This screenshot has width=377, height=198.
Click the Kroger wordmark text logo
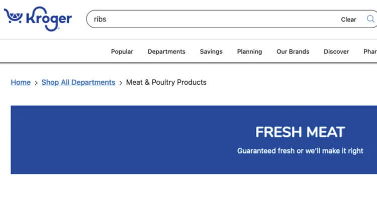(49, 19)
